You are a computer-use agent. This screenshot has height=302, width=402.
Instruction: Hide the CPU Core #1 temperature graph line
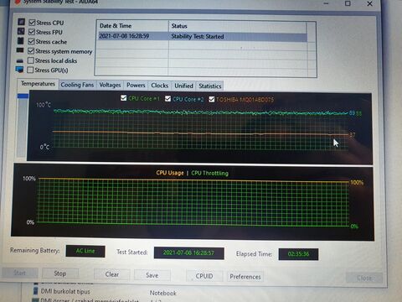click(124, 98)
